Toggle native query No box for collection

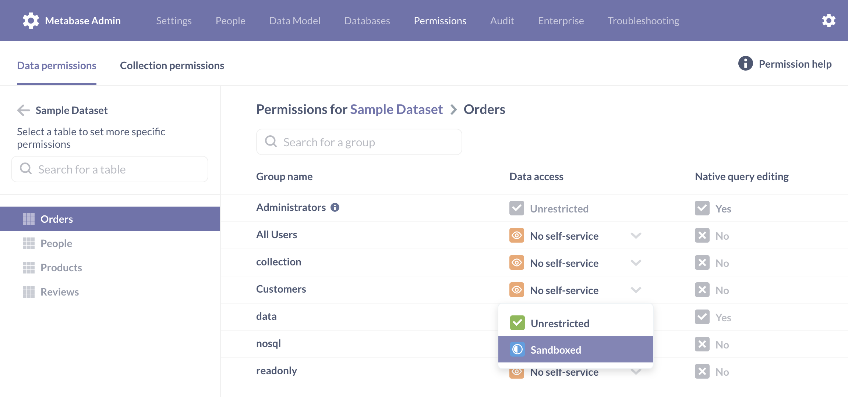702,262
